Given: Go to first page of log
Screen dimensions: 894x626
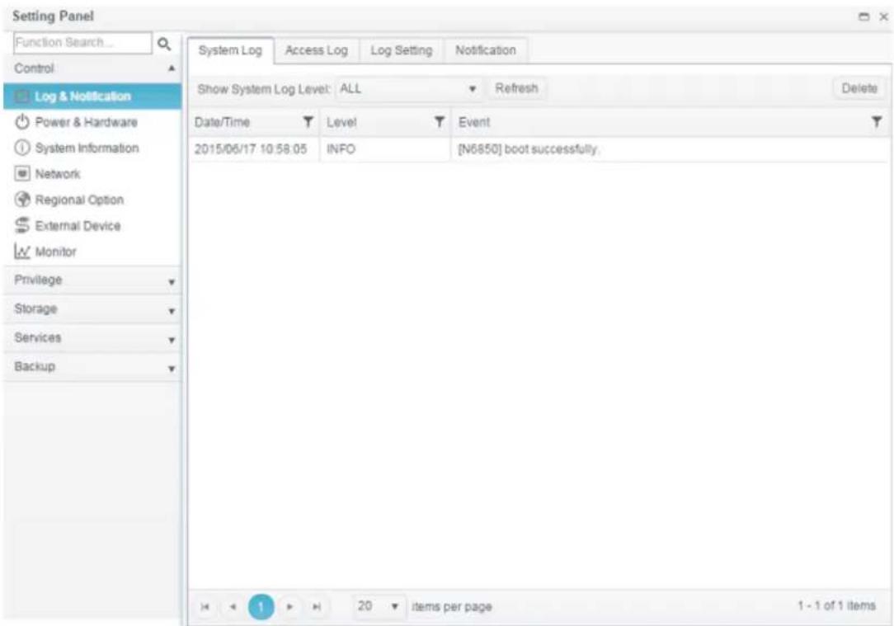Looking at the screenshot, I should point(205,606).
